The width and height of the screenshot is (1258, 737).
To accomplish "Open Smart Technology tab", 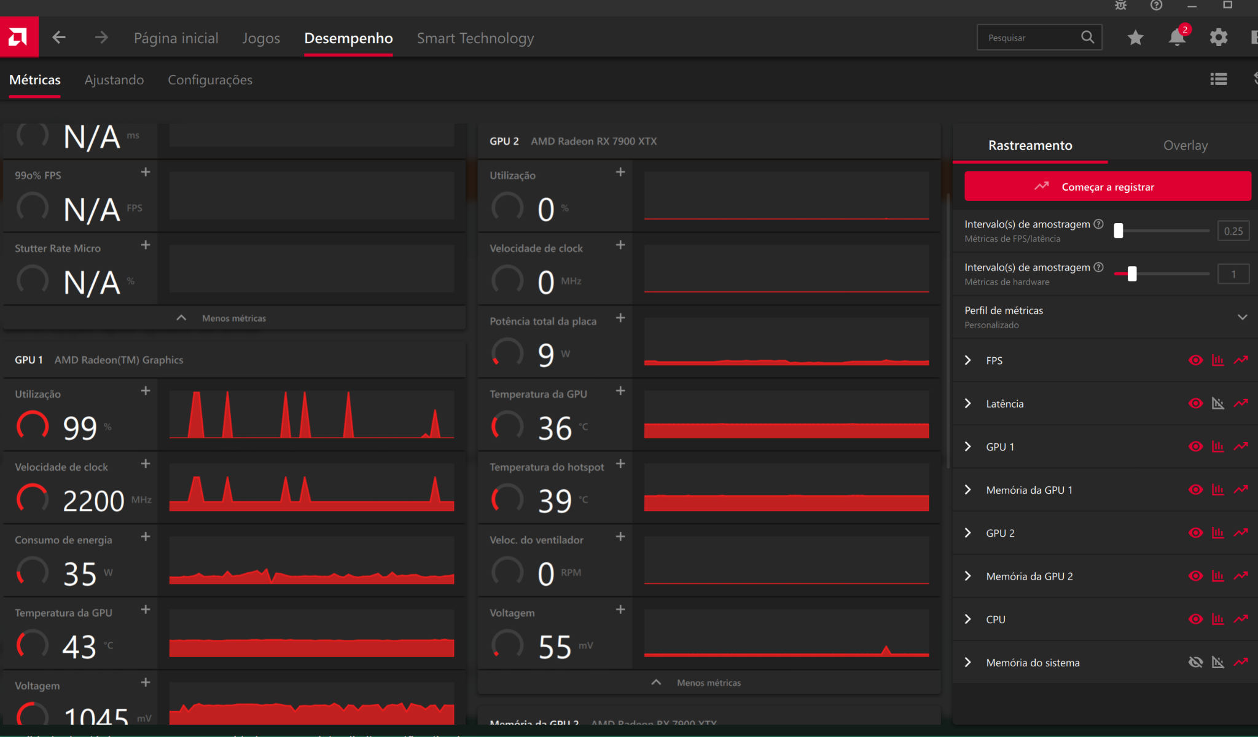I will [x=475, y=38].
